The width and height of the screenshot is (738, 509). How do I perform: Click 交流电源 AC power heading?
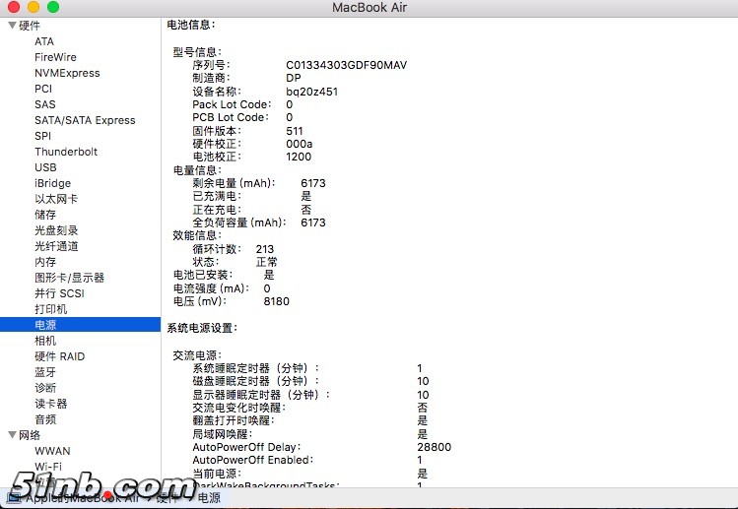(197, 355)
